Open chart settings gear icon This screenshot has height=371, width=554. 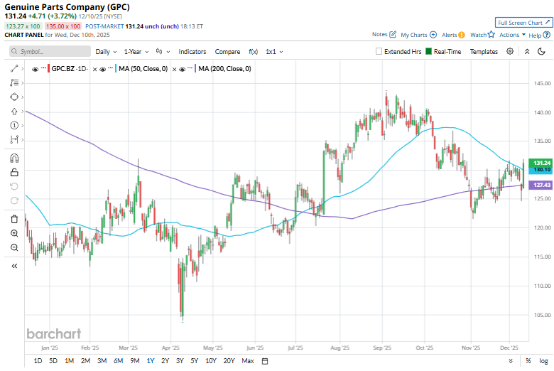pos(510,52)
